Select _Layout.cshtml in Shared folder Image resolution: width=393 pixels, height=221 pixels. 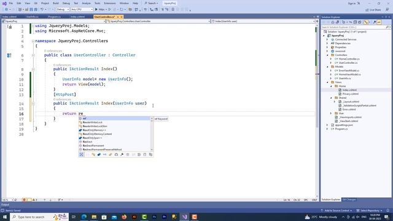pyautogui.click(x=351, y=102)
